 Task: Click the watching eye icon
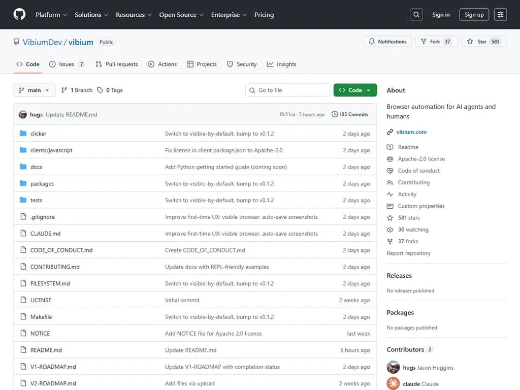390,230
